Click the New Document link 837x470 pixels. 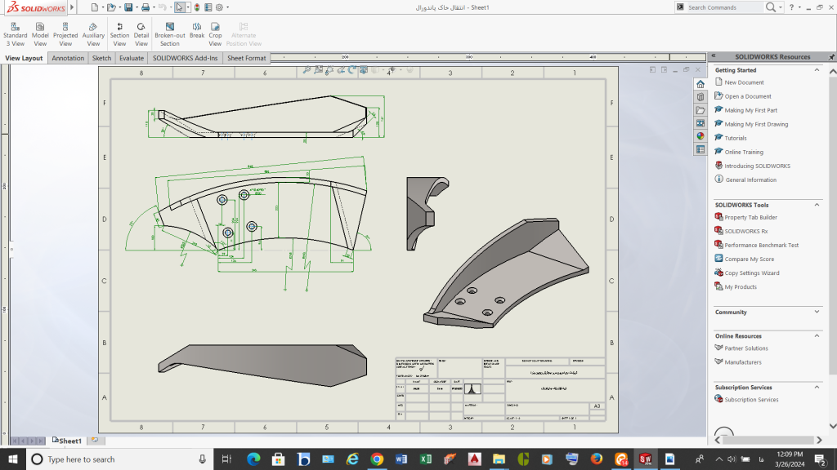[744, 82]
